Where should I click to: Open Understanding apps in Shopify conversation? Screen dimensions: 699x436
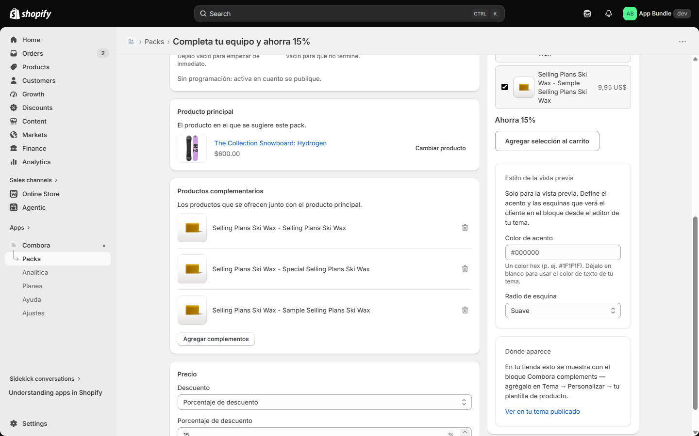coord(55,392)
